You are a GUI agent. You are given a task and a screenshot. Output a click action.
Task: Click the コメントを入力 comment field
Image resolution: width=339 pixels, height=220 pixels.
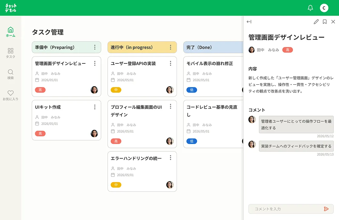(287, 209)
